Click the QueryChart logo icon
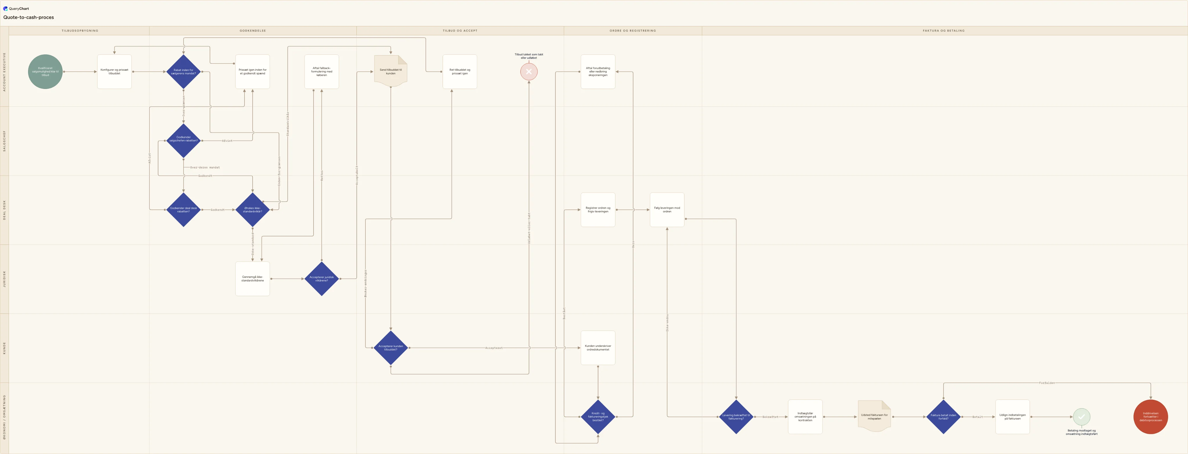The width and height of the screenshot is (1188, 454). [6, 8]
